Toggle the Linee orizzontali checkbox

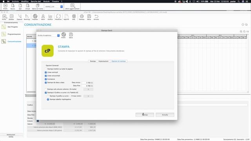coord(46,76)
